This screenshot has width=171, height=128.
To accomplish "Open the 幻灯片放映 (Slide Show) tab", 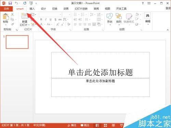I will point(81,9).
